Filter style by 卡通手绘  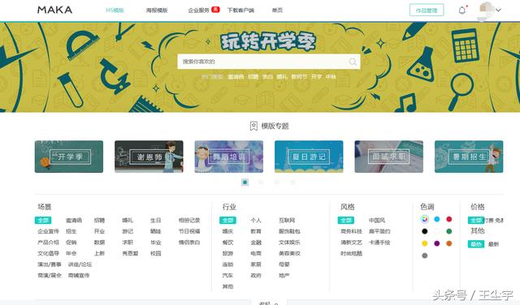tap(379, 243)
